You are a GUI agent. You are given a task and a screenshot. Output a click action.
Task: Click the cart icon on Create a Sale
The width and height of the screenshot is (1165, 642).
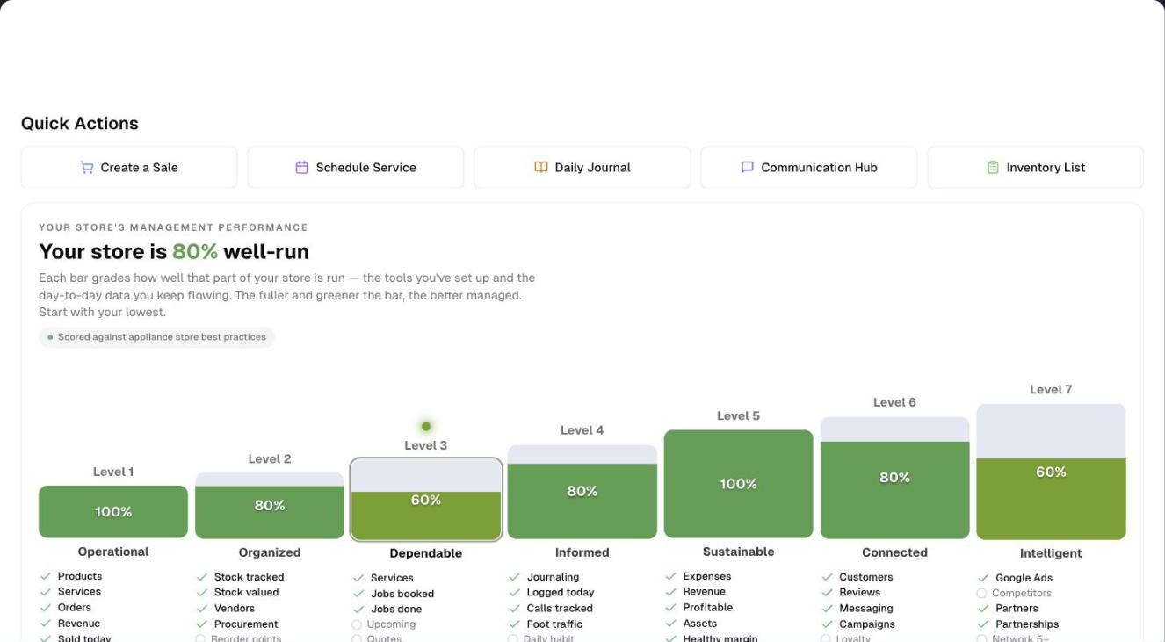[x=87, y=168]
